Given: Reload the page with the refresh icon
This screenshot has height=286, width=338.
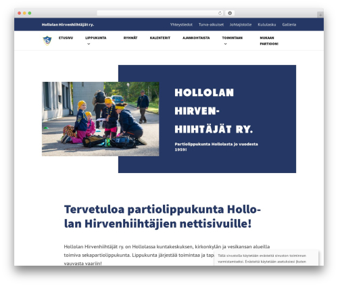Looking at the screenshot, I should [220, 13].
